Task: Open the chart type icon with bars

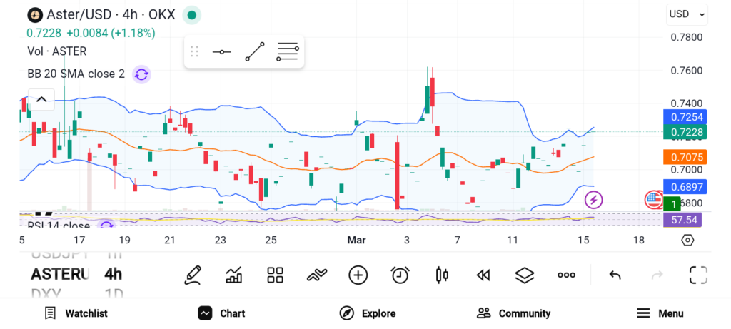Action: coord(233,275)
